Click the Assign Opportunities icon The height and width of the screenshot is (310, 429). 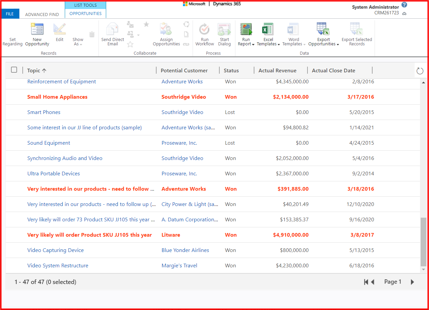coord(166,29)
